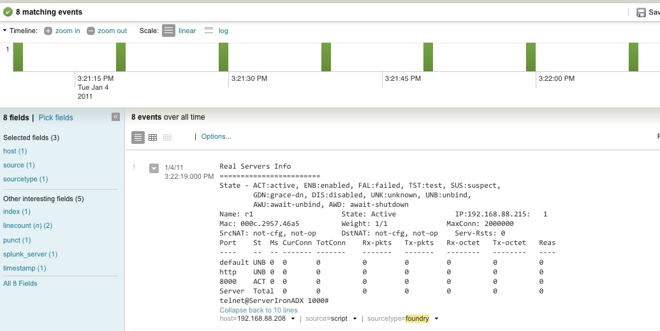Click the zoom in plus icon
The image size is (660, 331).
coord(48,31)
